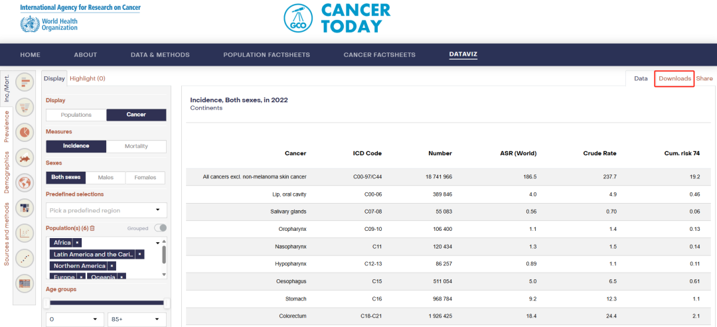Move the left age group slider handle
Viewport: 717px width, 327px height.
(x=46, y=303)
